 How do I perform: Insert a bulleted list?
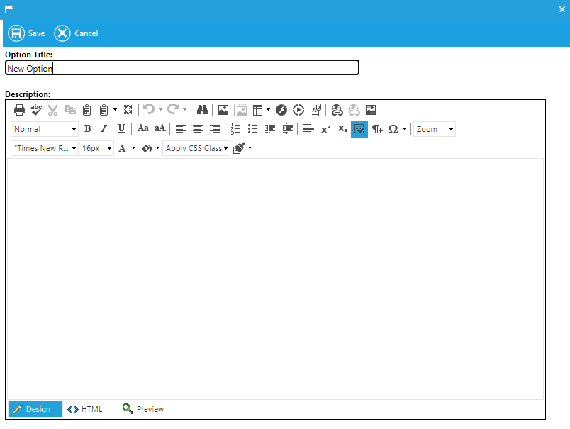253,129
